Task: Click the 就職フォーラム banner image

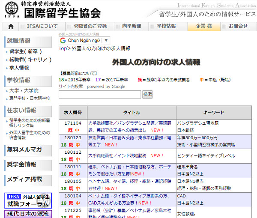Action: pyautogui.click(x=28, y=200)
